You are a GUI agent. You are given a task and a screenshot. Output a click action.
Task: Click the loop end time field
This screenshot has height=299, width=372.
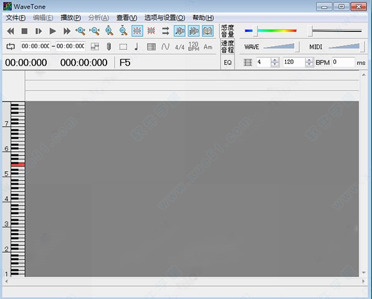[x=70, y=46]
